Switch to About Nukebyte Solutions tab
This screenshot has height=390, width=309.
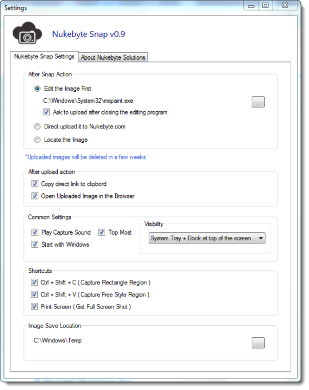click(x=113, y=57)
